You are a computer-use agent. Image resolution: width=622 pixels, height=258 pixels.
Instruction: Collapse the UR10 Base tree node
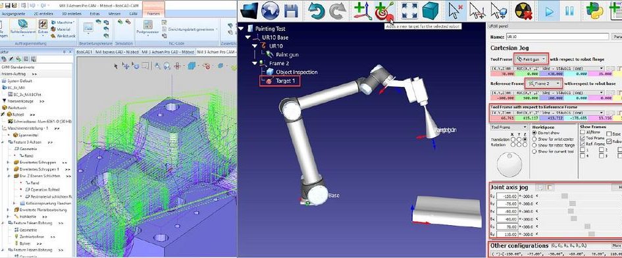(248, 38)
